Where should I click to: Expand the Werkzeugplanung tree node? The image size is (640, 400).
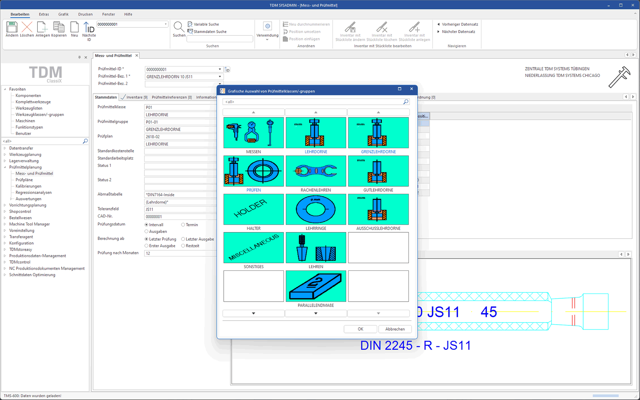click(x=5, y=155)
